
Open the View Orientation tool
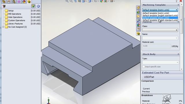(84, 1)
